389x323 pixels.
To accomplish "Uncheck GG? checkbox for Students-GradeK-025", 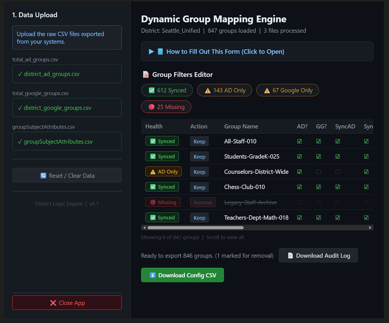I will click(x=318, y=156).
